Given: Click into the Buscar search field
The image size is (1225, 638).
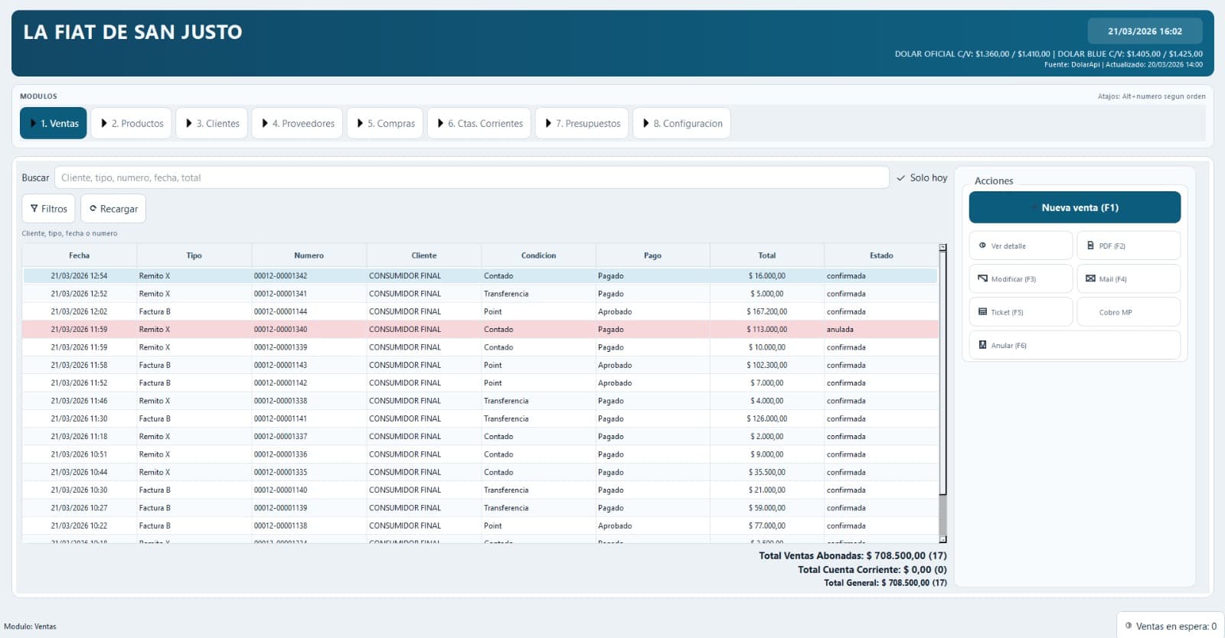Looking at the screenshot, I should point(471,177).
